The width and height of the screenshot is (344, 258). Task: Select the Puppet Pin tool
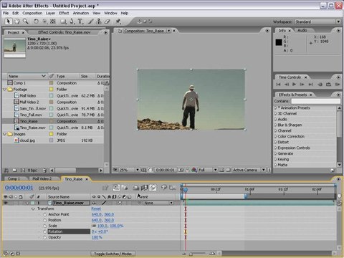[x=118, y=21]
